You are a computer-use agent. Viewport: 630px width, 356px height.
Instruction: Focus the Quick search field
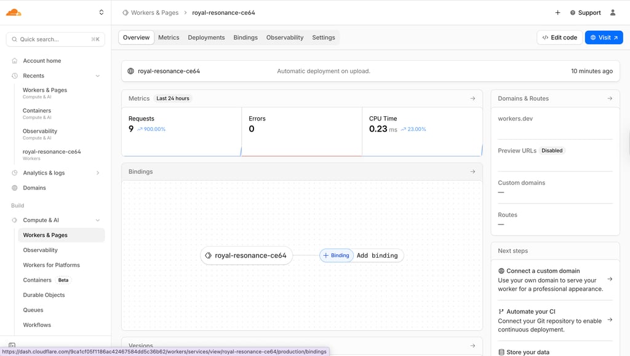coord(55,39)
